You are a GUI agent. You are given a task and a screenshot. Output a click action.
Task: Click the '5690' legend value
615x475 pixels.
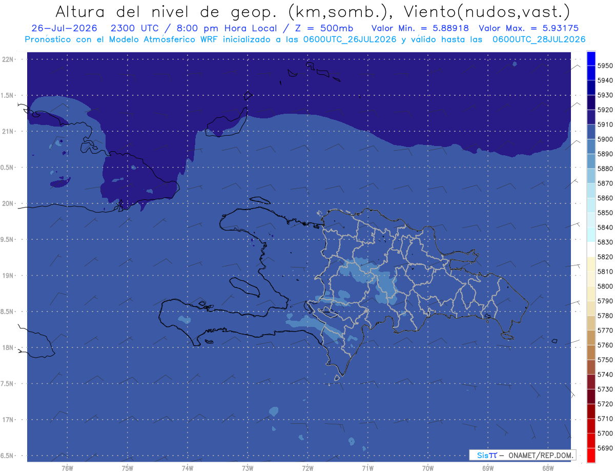pyautogui.click(x=605, y=448)
